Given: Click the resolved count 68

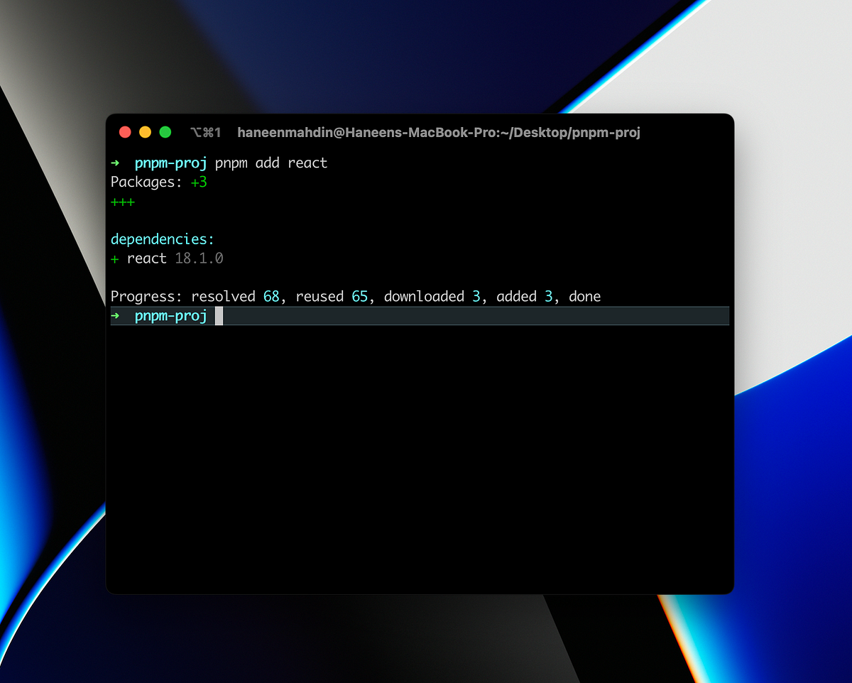Looking at the screenshot, I should point(271,296).
